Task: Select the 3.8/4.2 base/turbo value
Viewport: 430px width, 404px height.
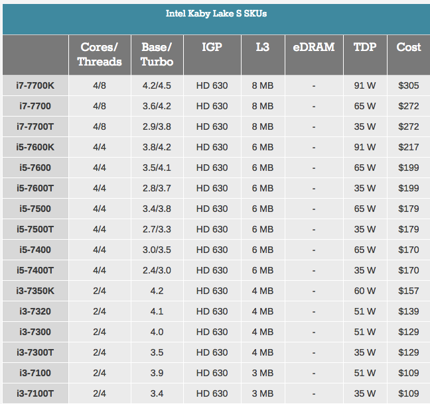Action: click(157, 147)
